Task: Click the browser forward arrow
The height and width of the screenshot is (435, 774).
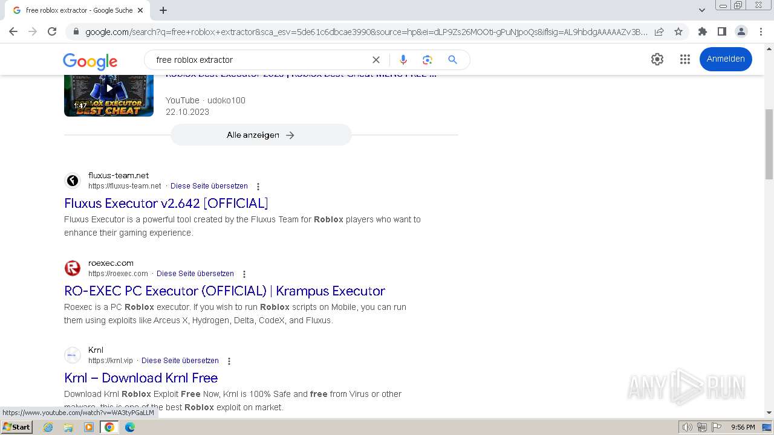Action: (x=33, y=31)
